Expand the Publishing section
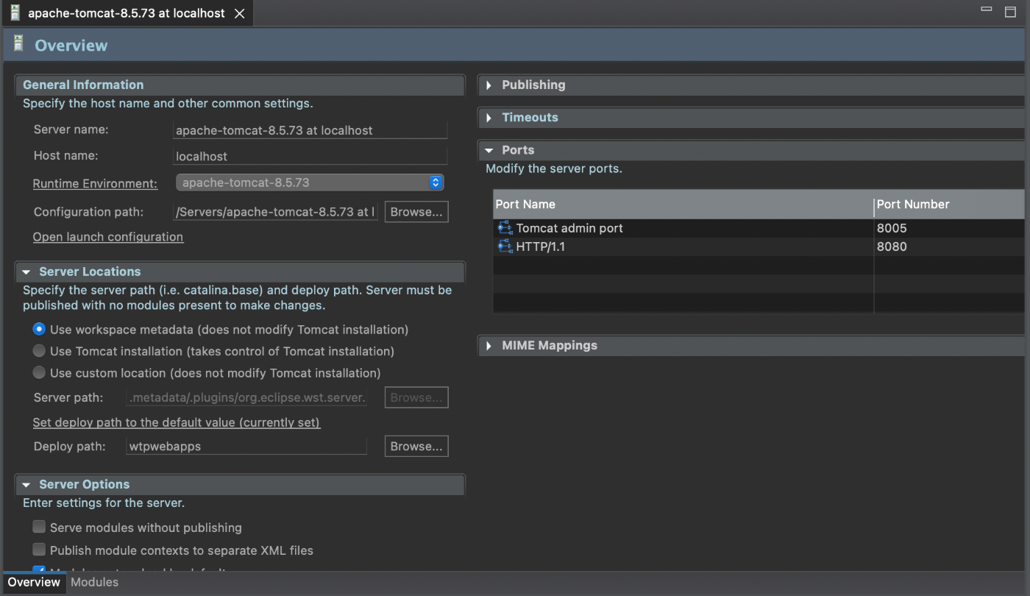This screenshot has width=1030, height=596. pyautogui.click(x=489, y=85)
